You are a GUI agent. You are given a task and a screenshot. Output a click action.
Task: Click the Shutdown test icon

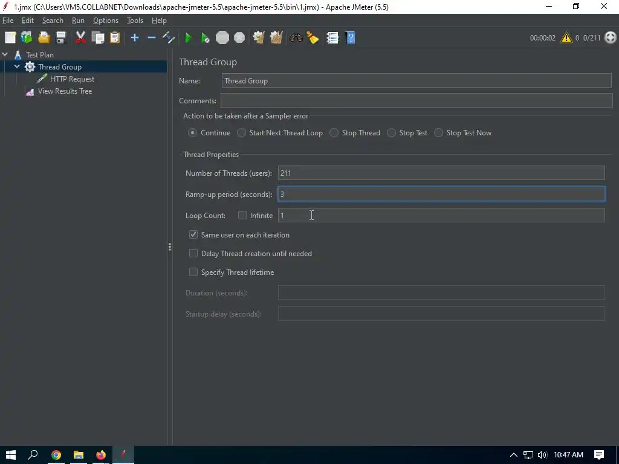[239, 38]
